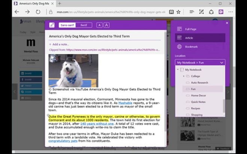
Task: Select the America's Only Dog Ma tab
Action: point(34,3)
